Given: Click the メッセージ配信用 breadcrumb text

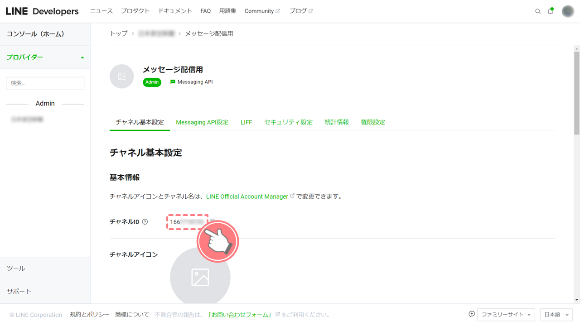Looking at the screenshot, I should coord(209,34).
